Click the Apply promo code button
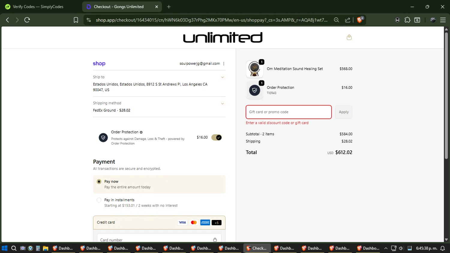 pos(344,112)
